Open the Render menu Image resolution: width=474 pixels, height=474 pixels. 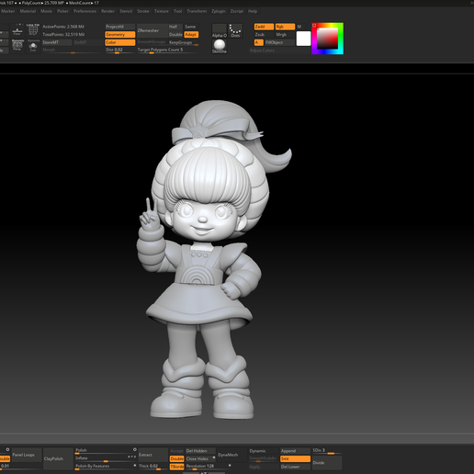pos(107,11)
